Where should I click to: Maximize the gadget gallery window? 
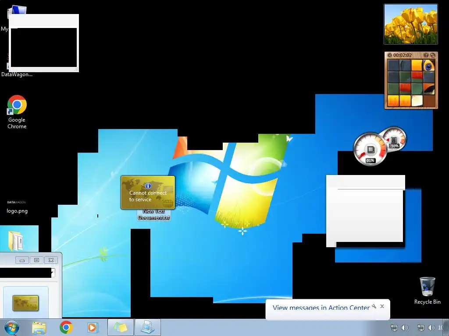(x=36, y=260)
